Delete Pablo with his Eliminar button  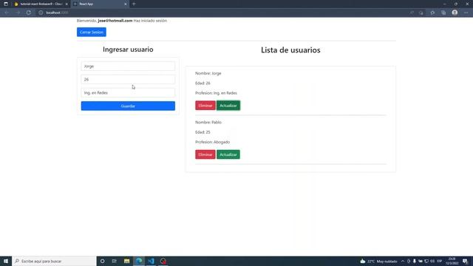click(205, 154)
